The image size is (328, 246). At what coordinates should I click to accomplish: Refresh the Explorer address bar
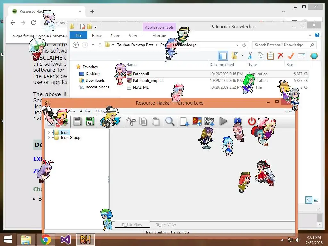(x=244, y=45)
